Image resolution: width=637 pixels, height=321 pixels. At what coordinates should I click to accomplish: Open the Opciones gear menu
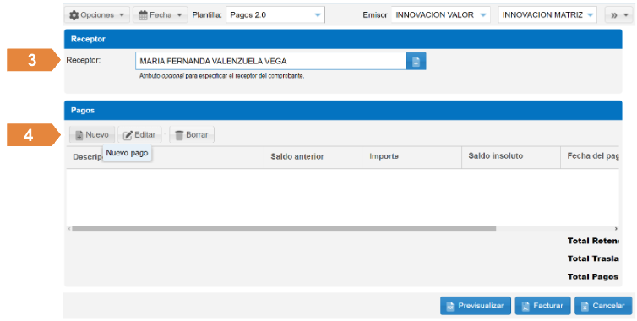(96, 15)
